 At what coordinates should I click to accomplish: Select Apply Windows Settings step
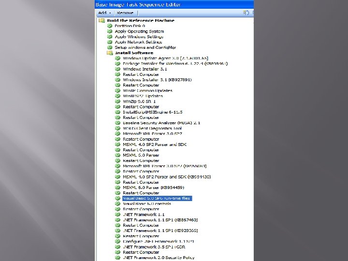139,37
